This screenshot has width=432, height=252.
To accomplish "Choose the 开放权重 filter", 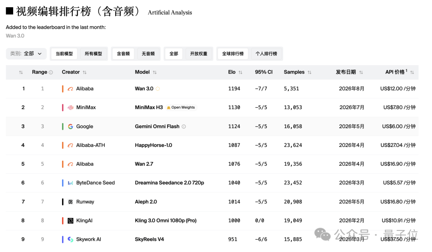I will pos(199,54).
